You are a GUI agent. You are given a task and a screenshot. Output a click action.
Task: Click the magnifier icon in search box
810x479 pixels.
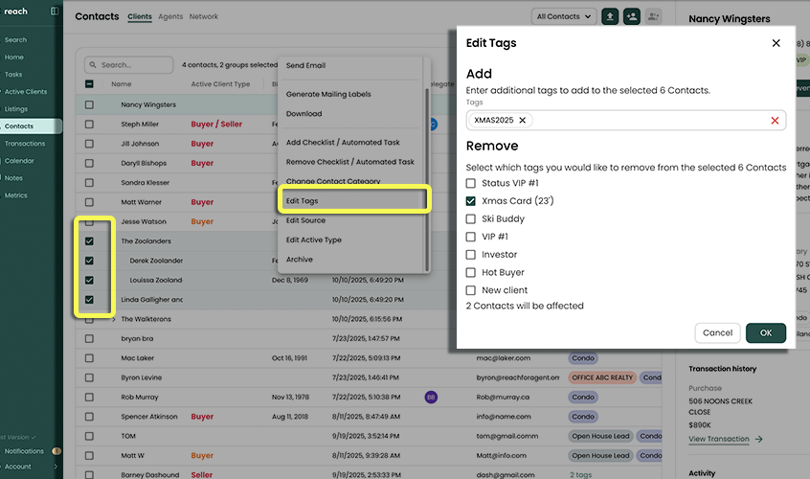coord(93,65)
